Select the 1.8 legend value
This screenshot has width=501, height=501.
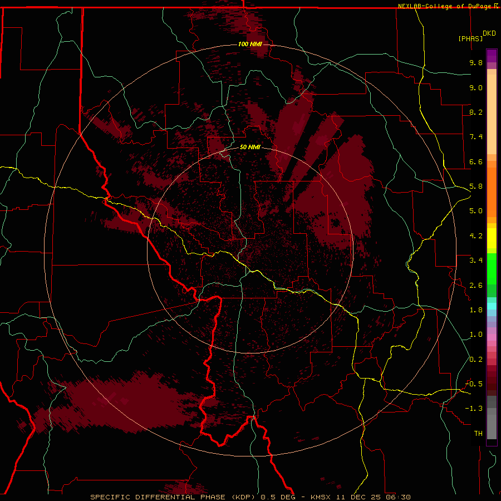click(x=476, y=310)
